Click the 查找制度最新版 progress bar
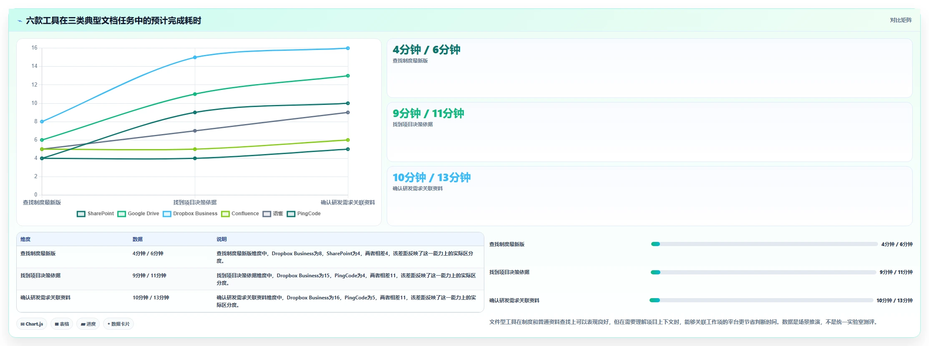Image resolution: width=929 pixels, height=346 pixels. (x=764, y=244)
